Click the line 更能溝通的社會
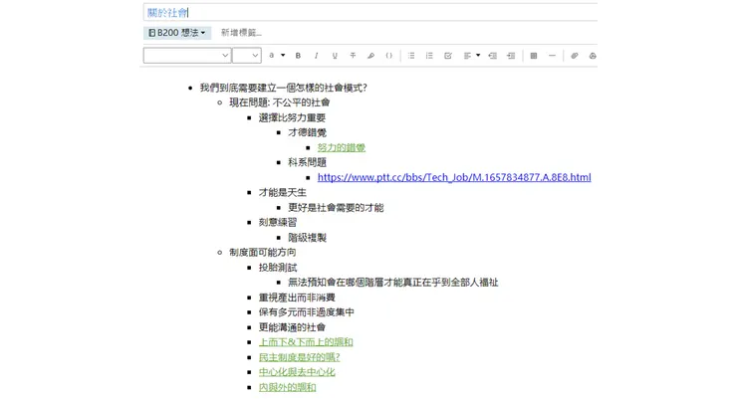Viewport: 737px width, 399px height. click(292, 327)
